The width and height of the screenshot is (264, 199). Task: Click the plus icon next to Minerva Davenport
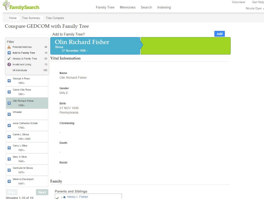pyautogui.click(x=9, y=181)
